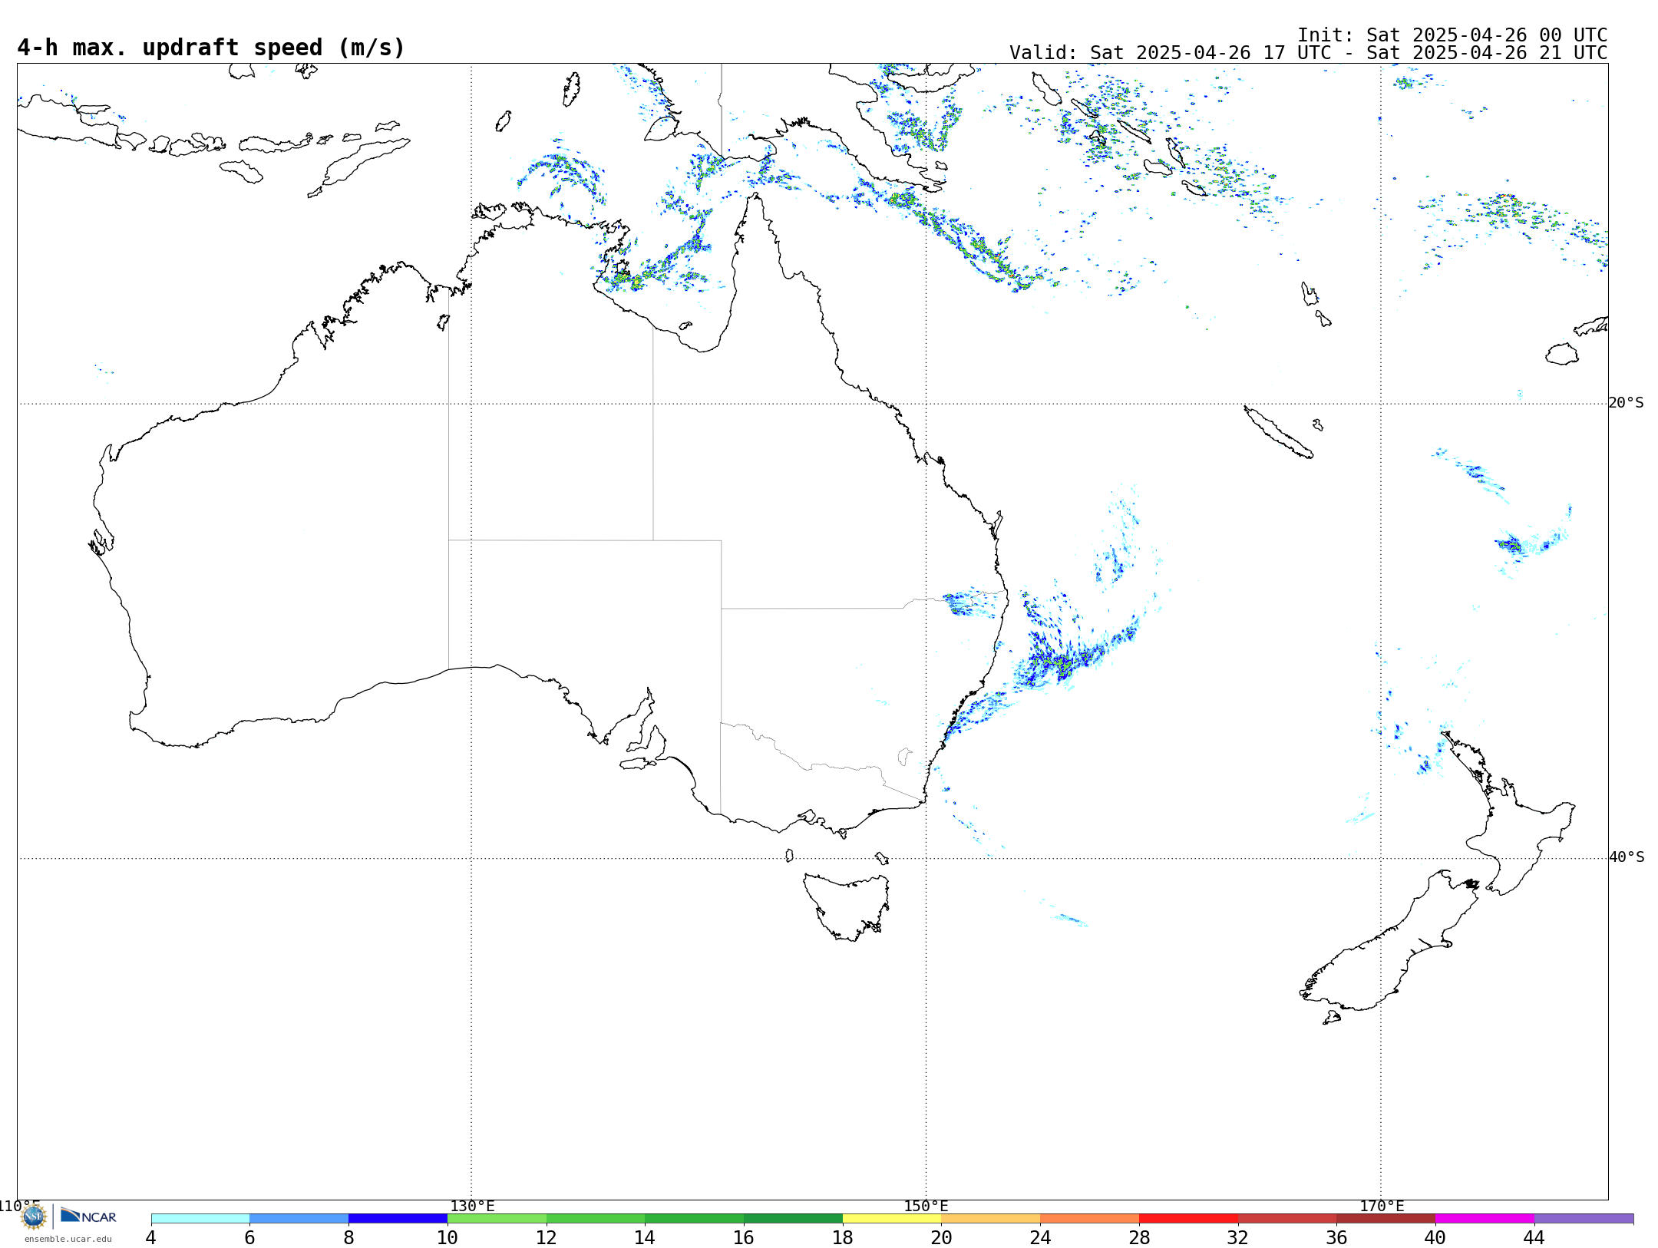
Task: Click the 130°E longitude label
Action: click(472, 1206)
